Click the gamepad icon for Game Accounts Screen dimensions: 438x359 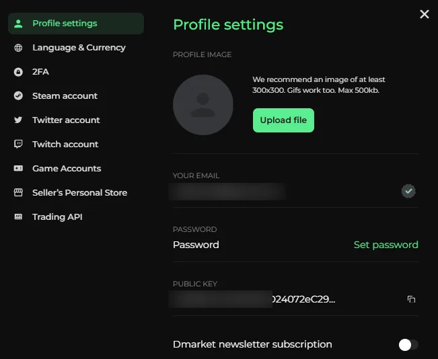18,168
